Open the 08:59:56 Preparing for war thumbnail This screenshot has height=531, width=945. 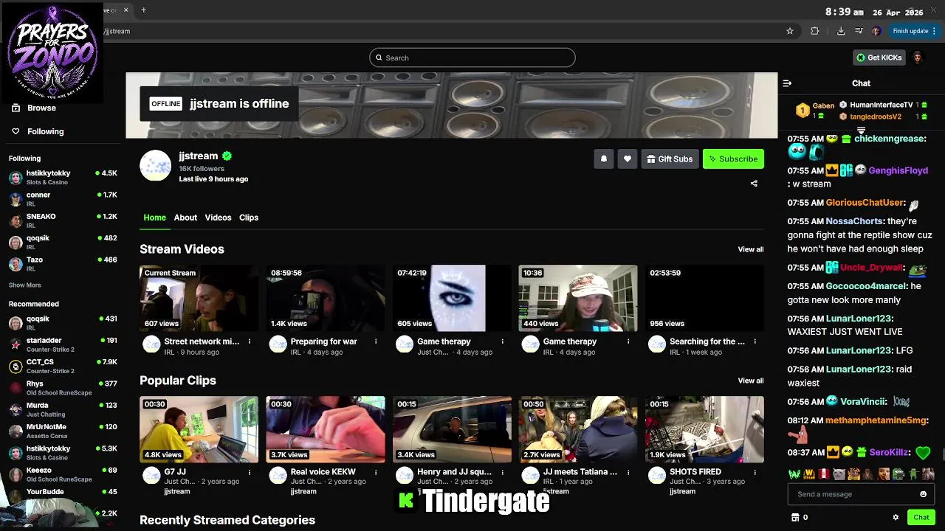[325, 298]
